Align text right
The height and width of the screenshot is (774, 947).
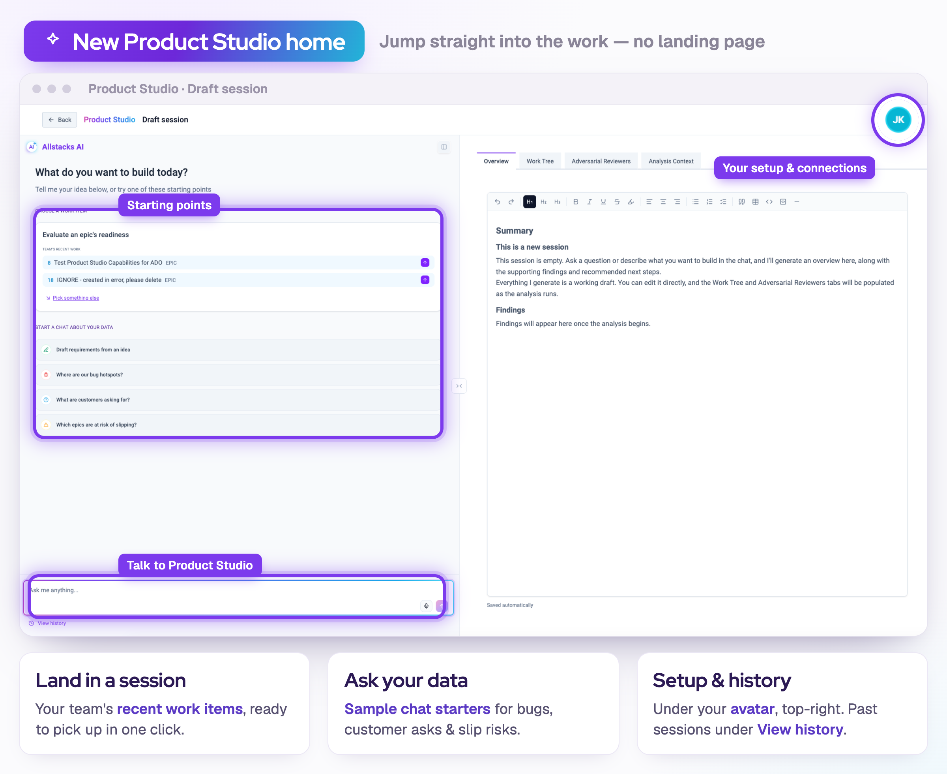pos(677,202)
